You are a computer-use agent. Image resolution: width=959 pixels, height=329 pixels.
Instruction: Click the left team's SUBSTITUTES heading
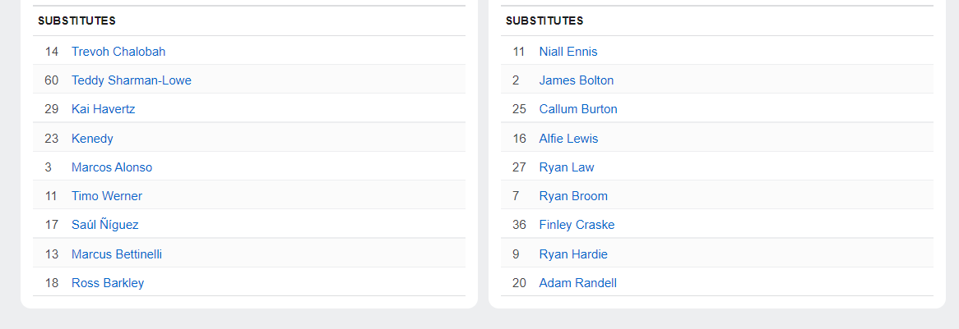click(76, 21)
